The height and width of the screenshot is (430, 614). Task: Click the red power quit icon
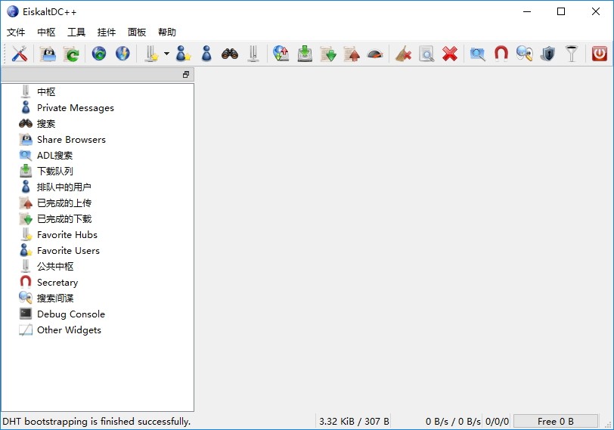point(600,54)
